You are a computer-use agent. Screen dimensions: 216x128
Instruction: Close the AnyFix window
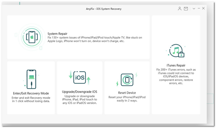point(204,8)
